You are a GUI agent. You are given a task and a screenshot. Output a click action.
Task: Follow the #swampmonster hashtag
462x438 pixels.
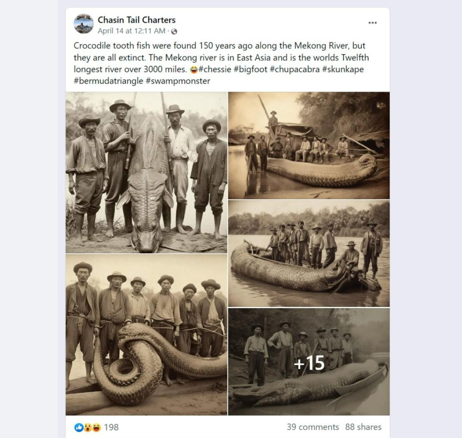[178, 81]
